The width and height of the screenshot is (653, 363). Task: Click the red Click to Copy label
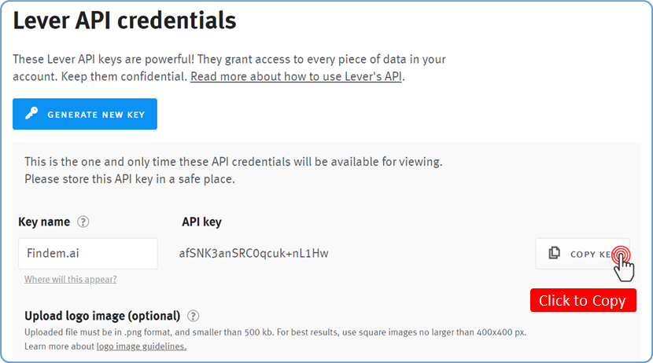pos(582,300)
